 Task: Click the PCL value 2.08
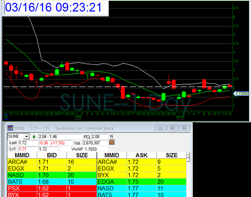100,137
